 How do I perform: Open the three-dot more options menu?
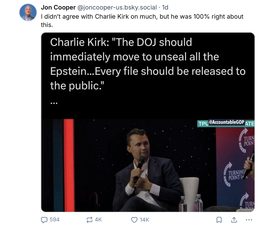pos(249,220)
